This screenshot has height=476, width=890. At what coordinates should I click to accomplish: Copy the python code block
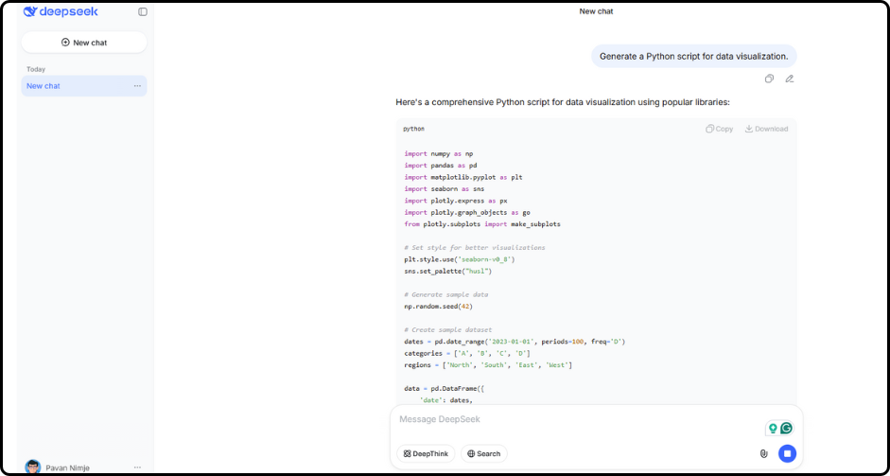point(719,129)
